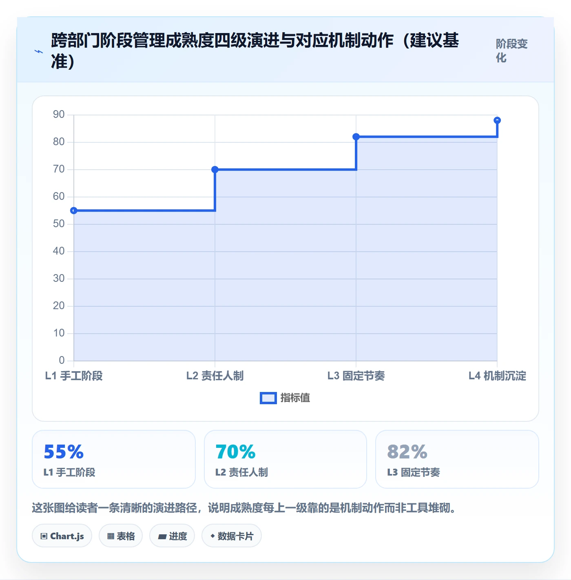The image size is (571, 580).
Task: Click the L3 固定节奏 x-axis label
Action: tap(356, 376)
